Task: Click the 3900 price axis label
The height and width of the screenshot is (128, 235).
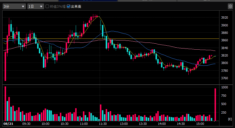Action: 224,25
